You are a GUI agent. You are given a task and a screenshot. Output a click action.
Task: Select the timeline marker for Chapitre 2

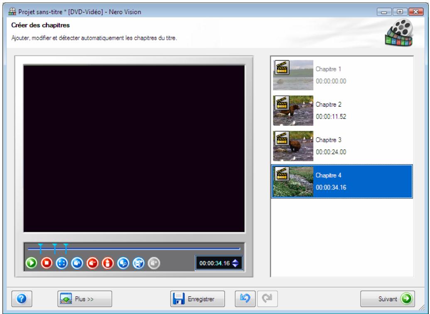pos(41,248)
